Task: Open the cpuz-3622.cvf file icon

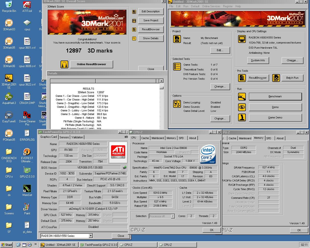Action: [27, 80]
